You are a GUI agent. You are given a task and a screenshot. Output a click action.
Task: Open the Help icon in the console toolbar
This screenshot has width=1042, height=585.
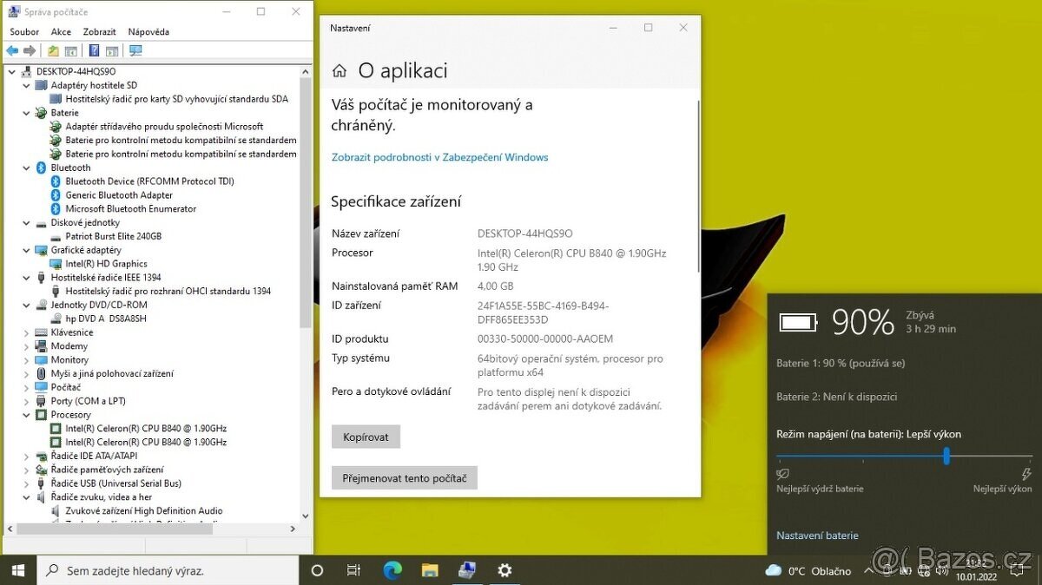93,50
